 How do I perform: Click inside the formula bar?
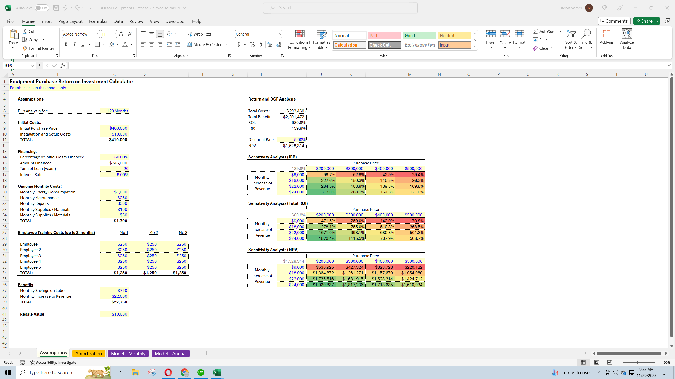point(211,65)
